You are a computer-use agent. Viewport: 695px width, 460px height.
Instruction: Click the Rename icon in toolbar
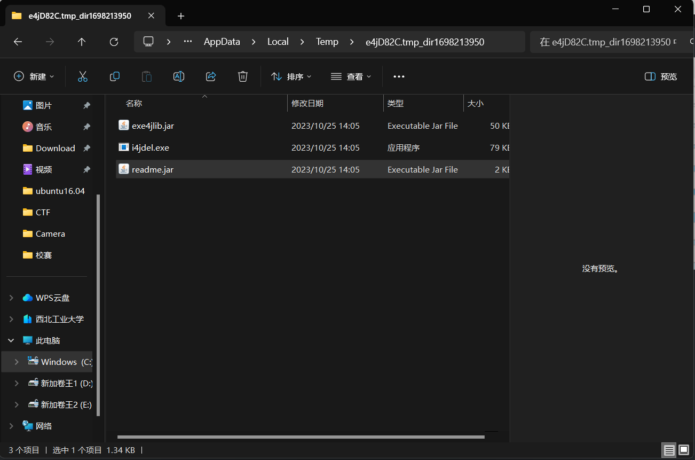(x=179, y=76)
